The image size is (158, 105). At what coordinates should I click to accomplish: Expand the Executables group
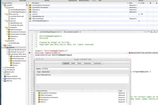click(3, 67)
